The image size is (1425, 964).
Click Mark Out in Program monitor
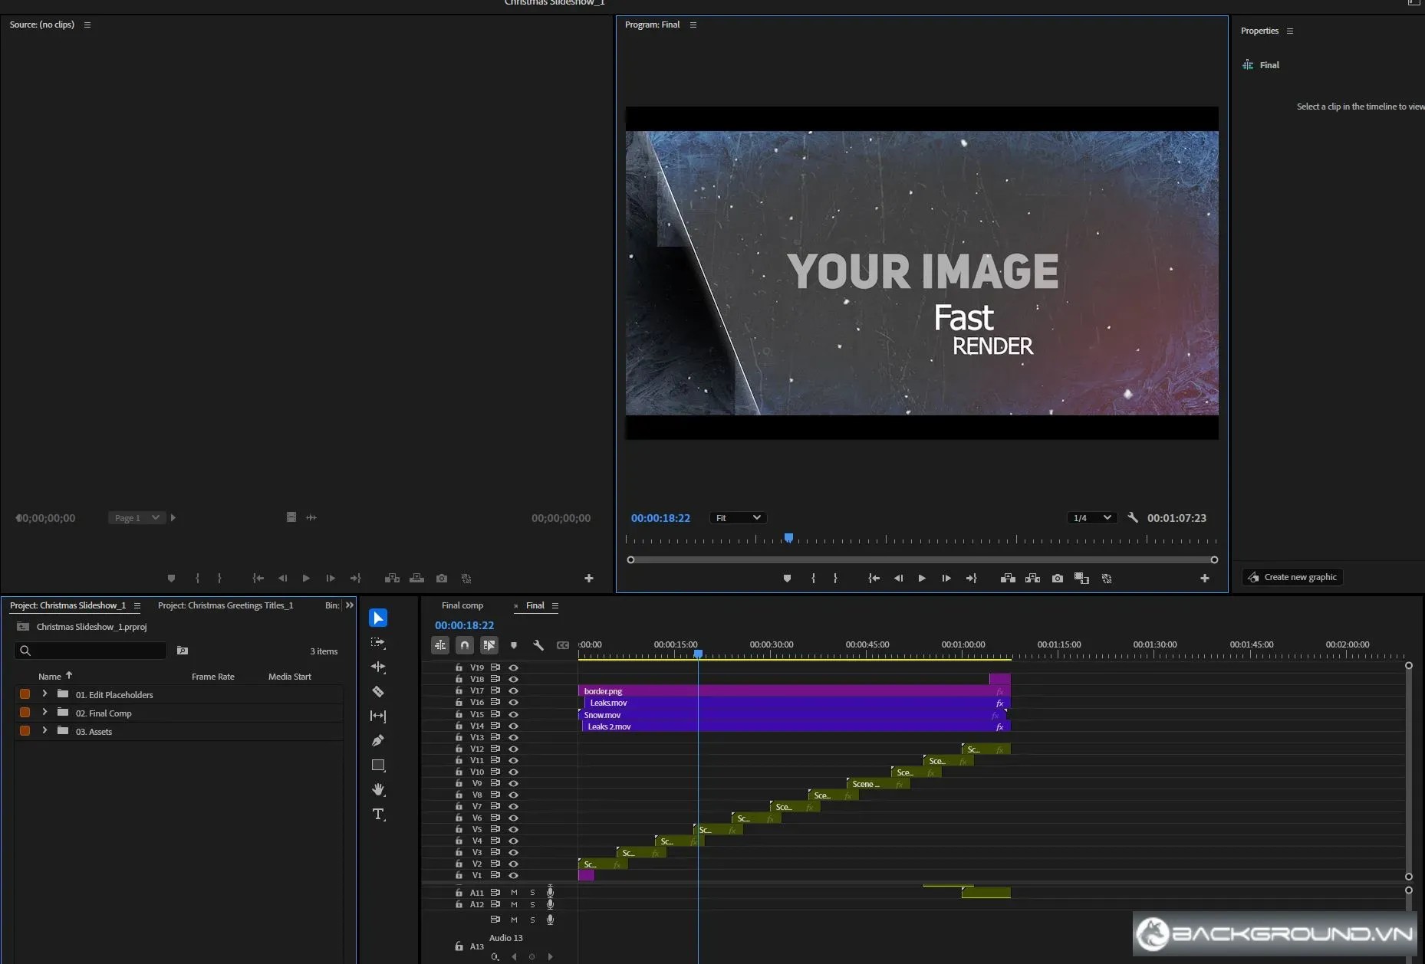pyautogui.click(x=835, y=579)
